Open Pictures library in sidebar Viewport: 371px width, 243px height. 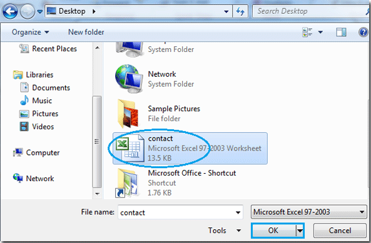45,114
